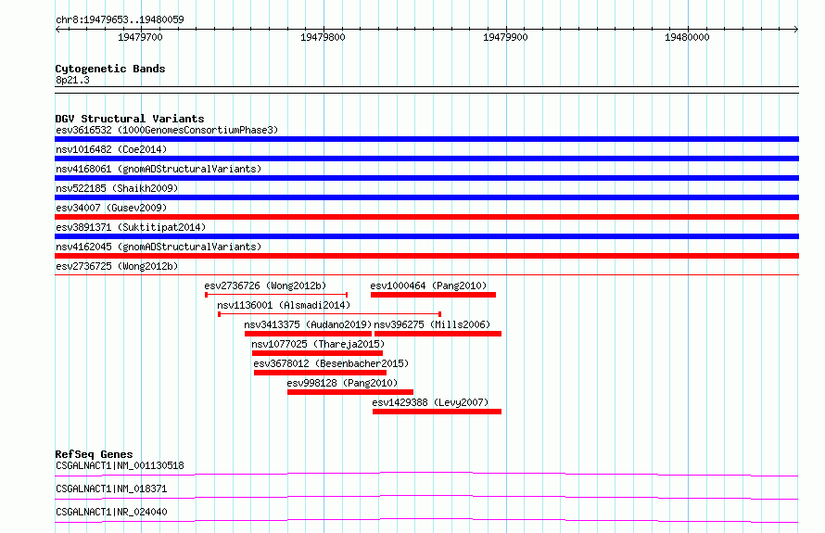Image resolution: width=825 pixels, height=533 pixels.
Task: Click the thin red line under esv2736725
Action: point(426,274)
